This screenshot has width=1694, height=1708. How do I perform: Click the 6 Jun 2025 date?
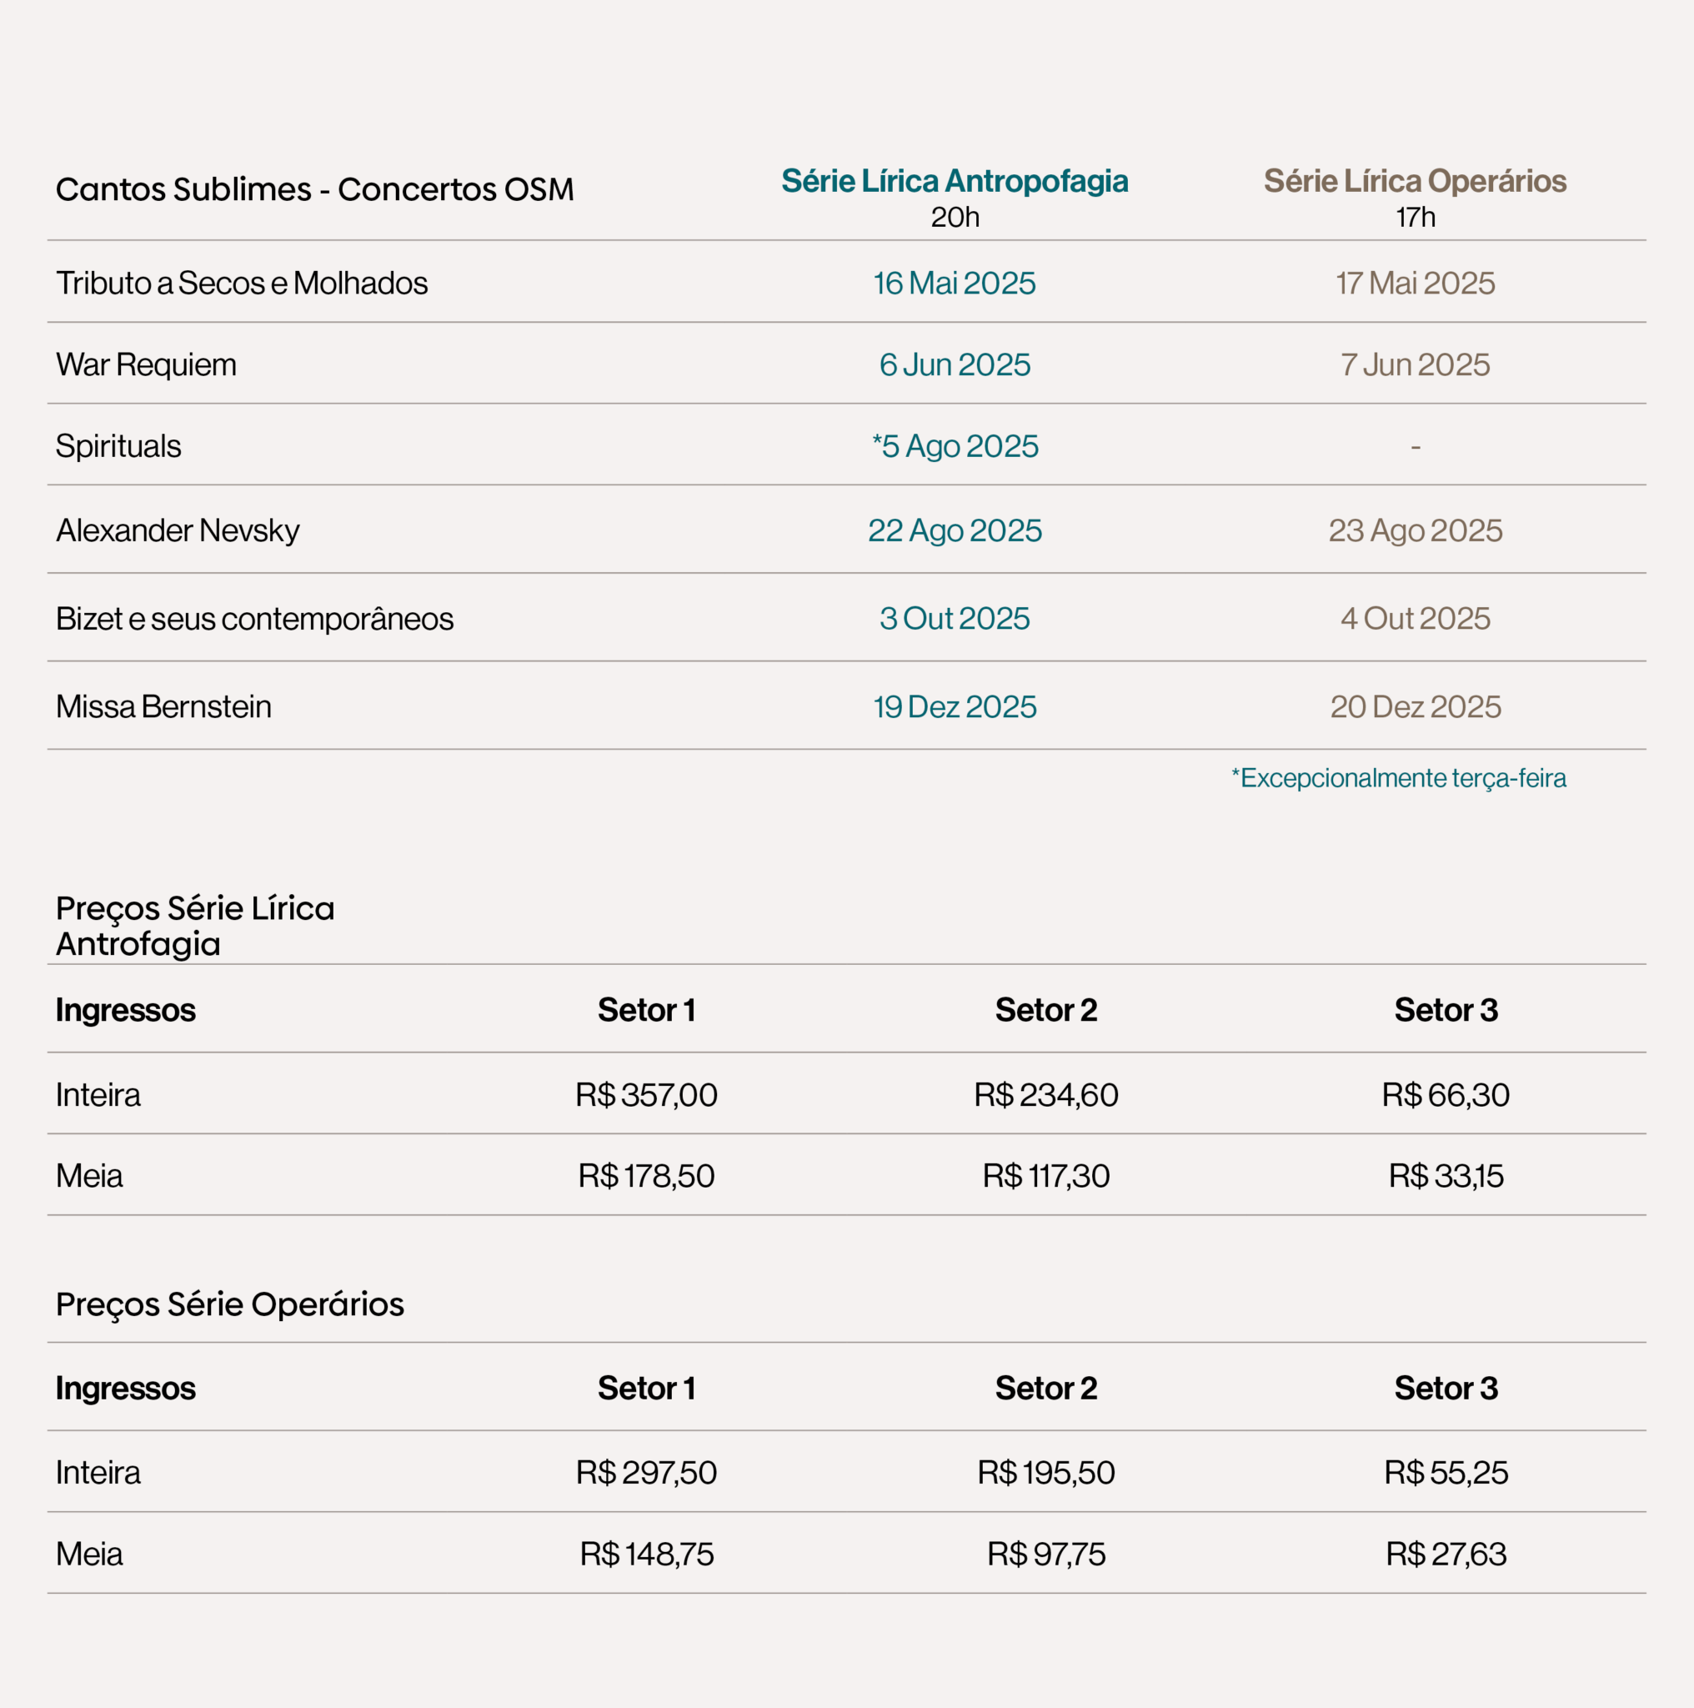(955, 364)
